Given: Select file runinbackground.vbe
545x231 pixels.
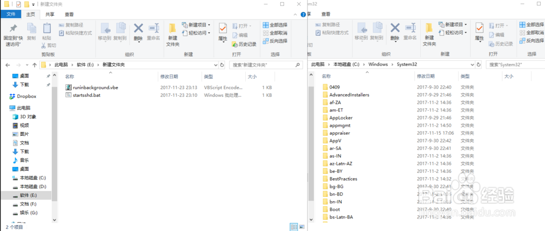Looking at the screenshot, I should [x=93, y=88].
